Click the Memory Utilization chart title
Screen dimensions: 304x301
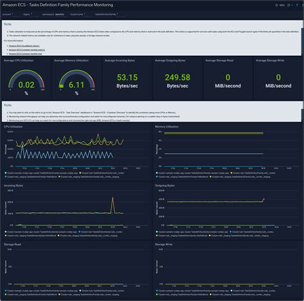tap(167, 126)
